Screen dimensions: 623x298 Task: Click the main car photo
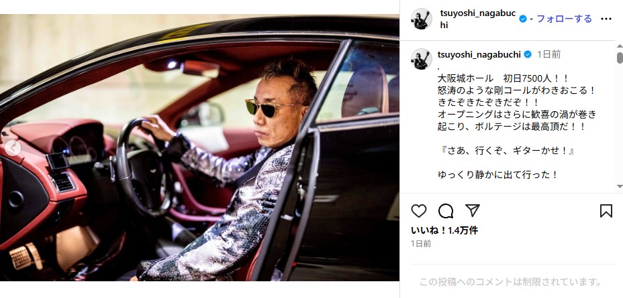199,148
